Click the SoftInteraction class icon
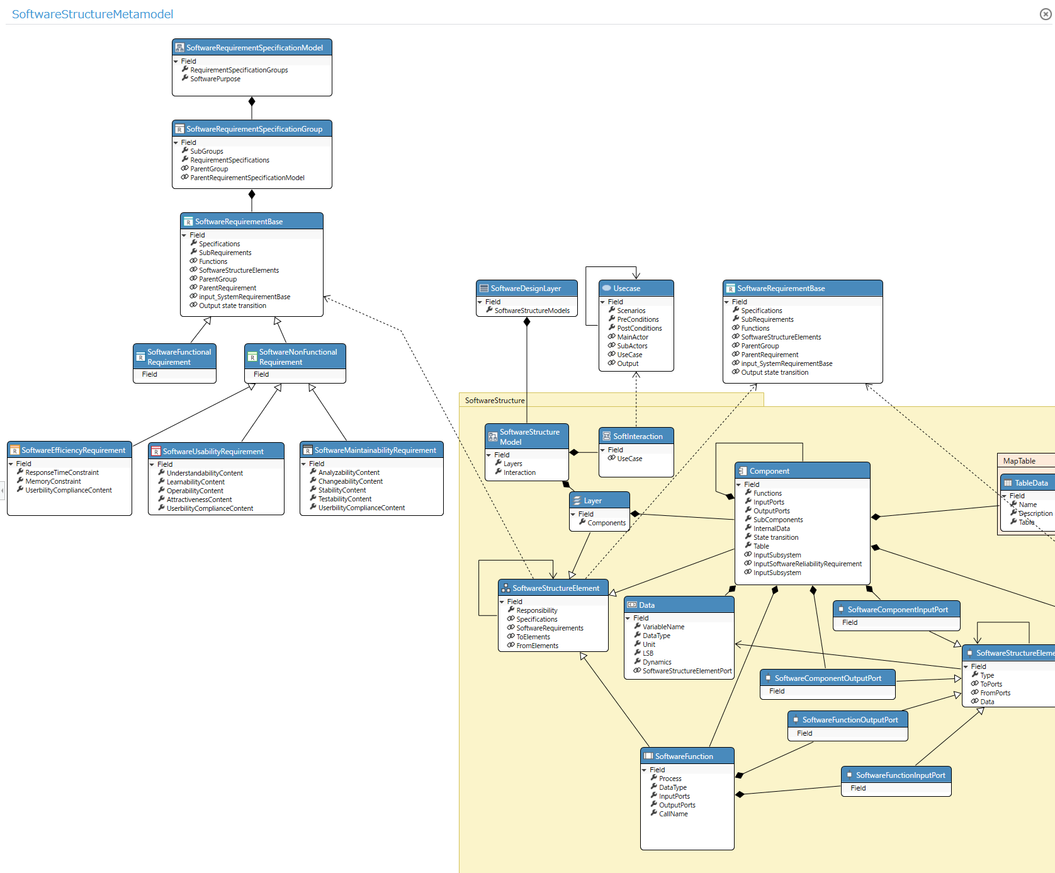 pos(607,437)
